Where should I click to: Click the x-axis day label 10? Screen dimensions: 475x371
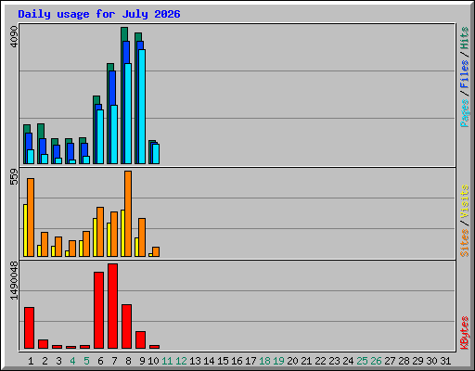[x=153, y=361]
